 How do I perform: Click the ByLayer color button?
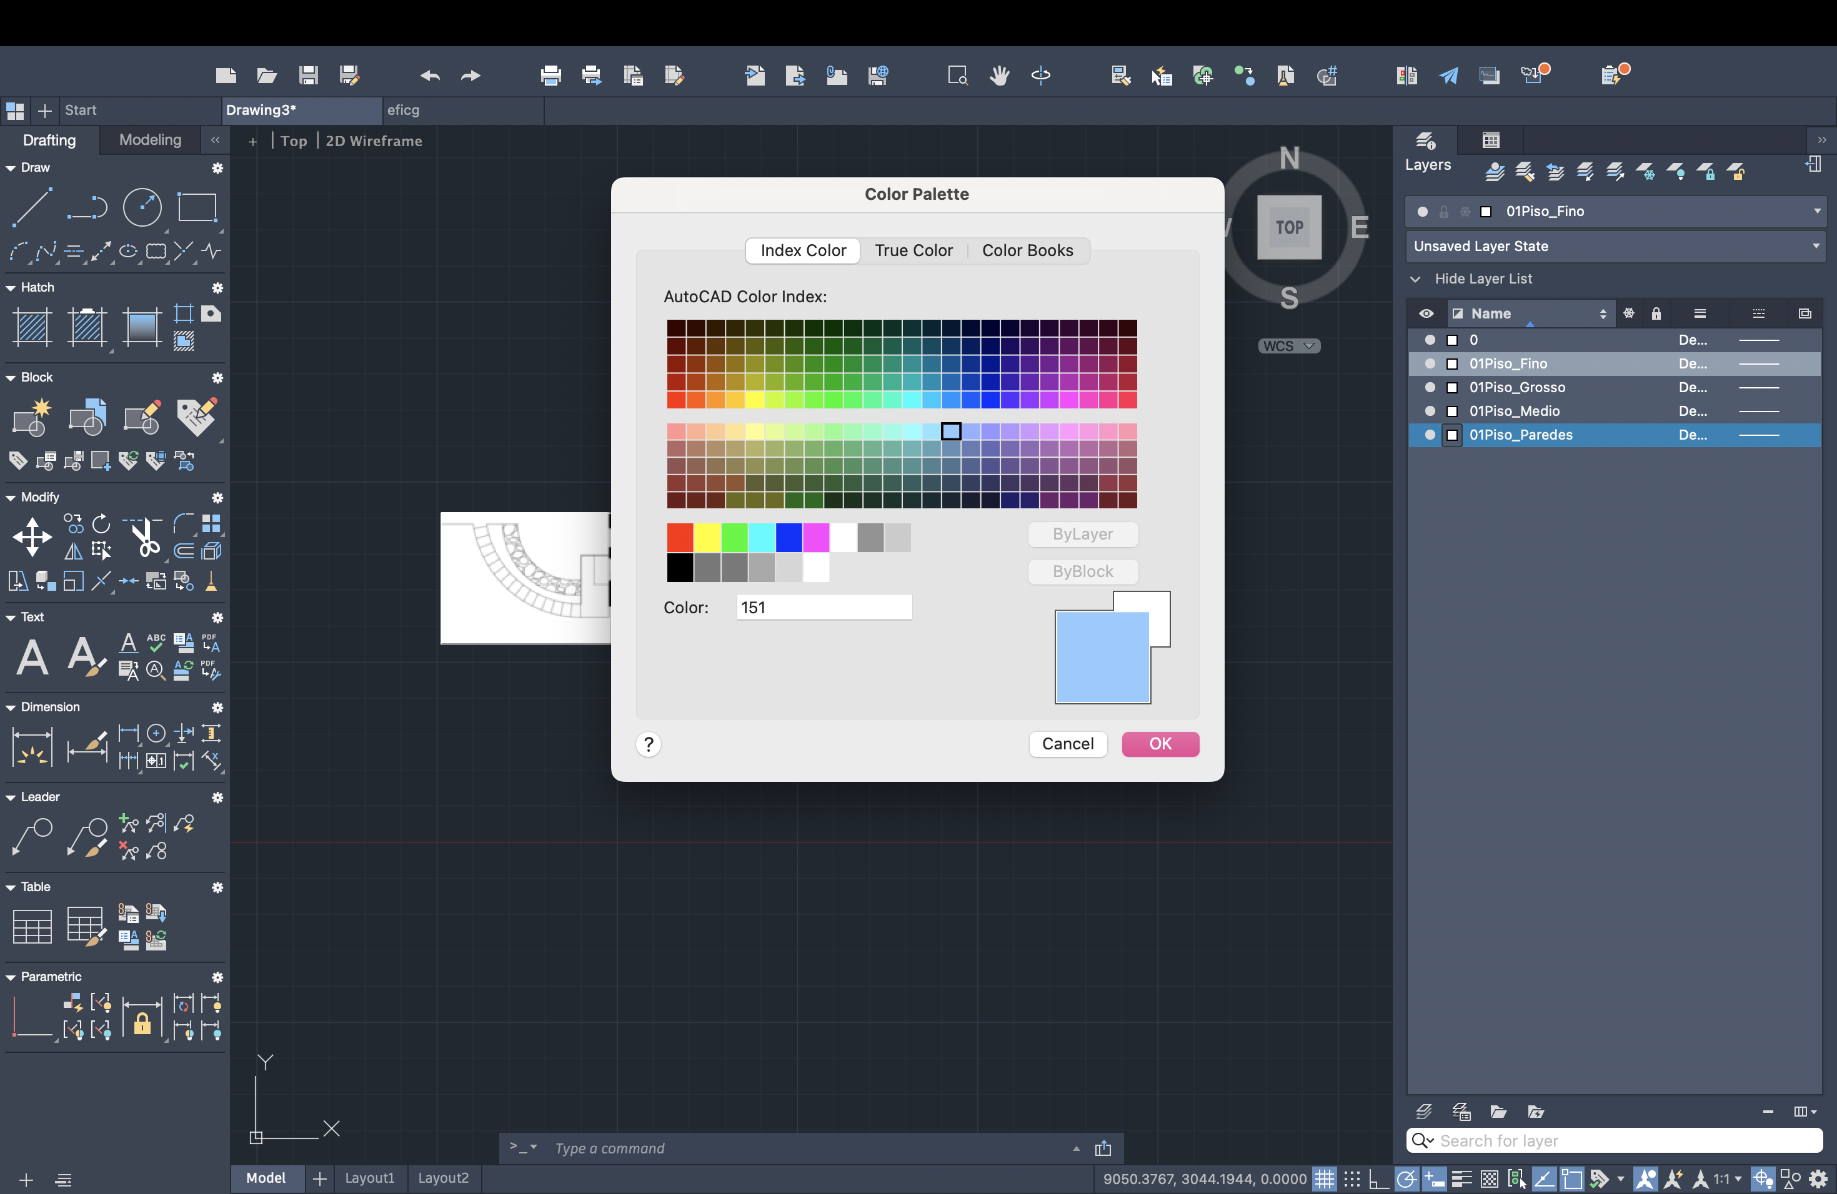[1082, 533]
